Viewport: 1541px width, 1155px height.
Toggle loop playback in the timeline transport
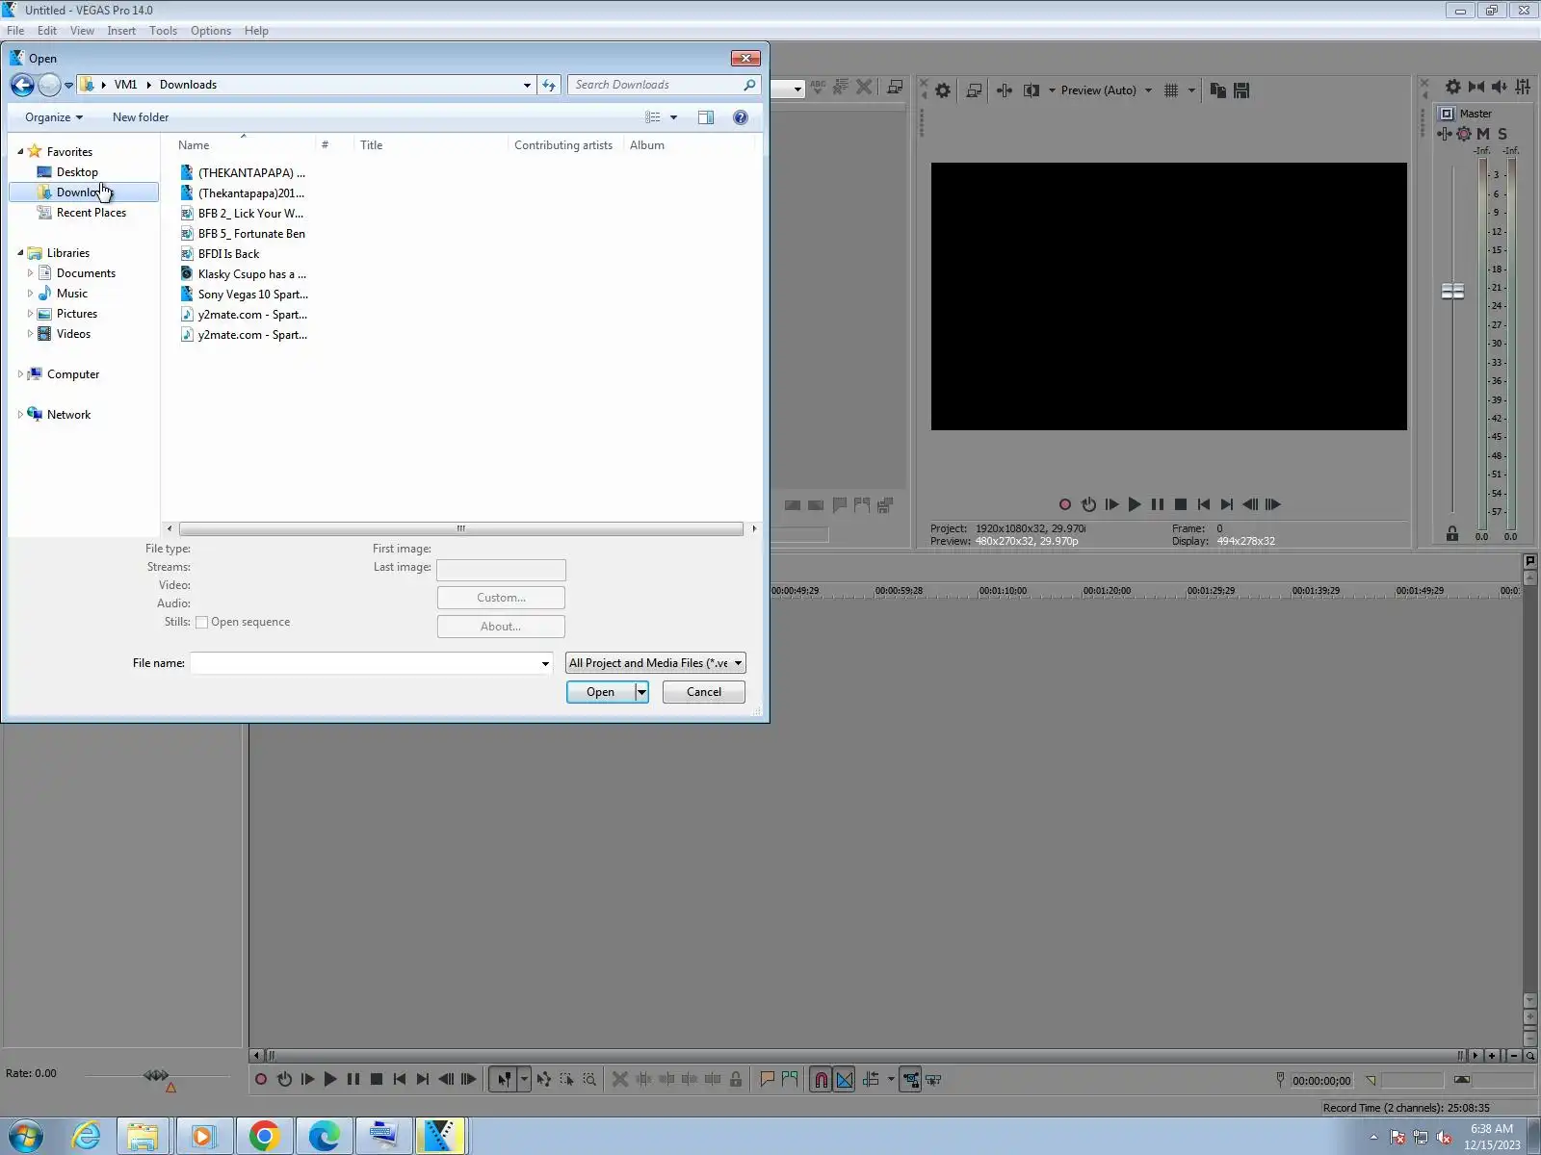(284, 1080)
